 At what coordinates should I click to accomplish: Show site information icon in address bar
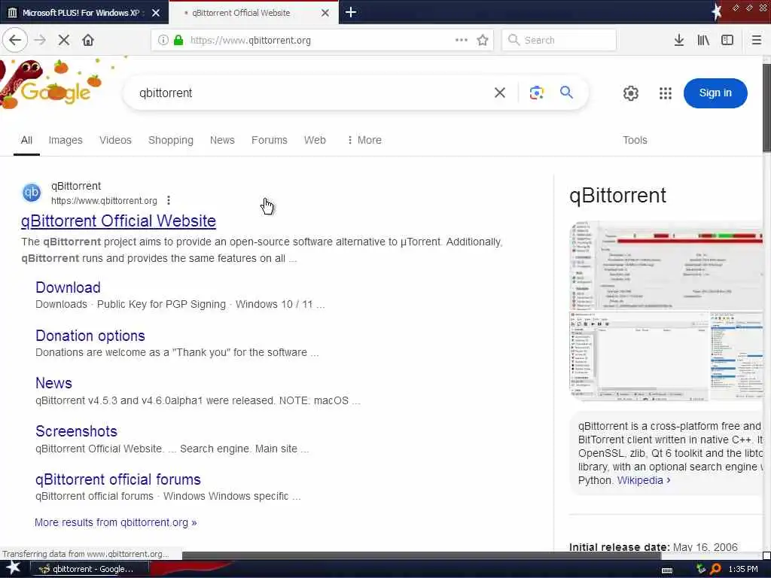pos(163,40)
